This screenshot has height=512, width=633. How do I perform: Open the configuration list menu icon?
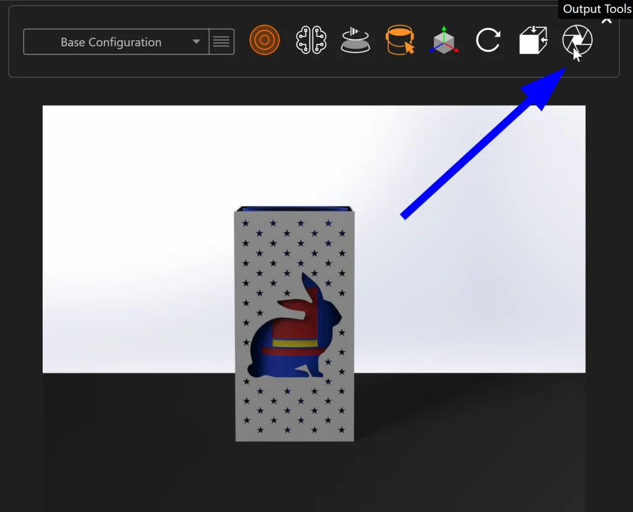[221, 41]
